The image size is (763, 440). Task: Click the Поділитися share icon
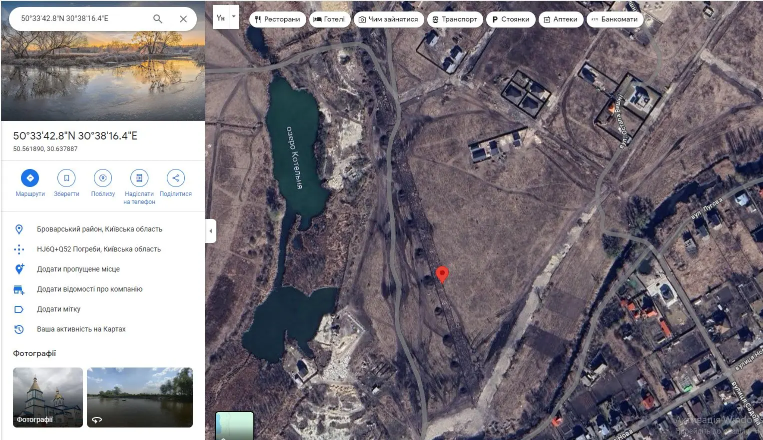click(x=175, y=178)
